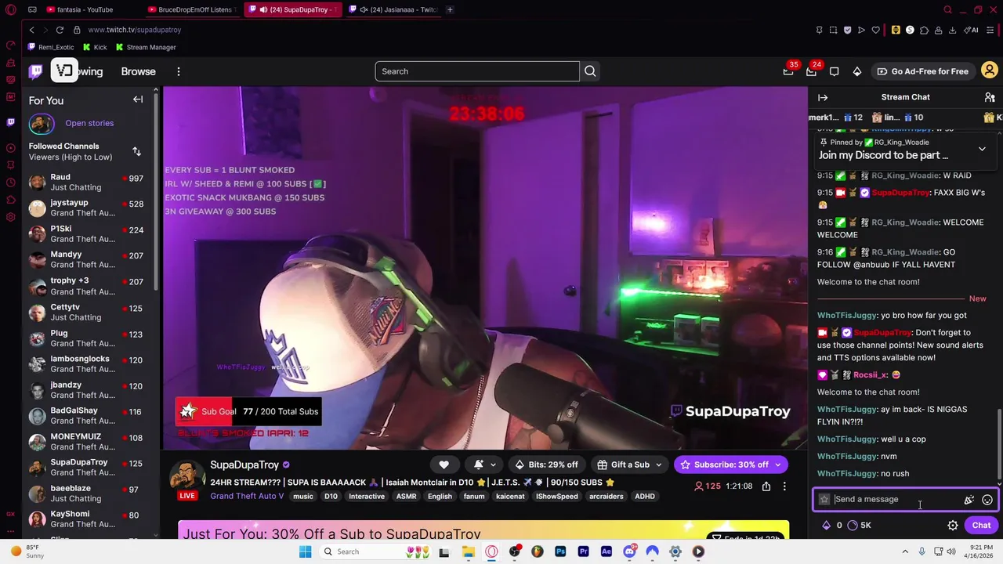Expand the notification bell dropdown

click(x=493, y=465)
